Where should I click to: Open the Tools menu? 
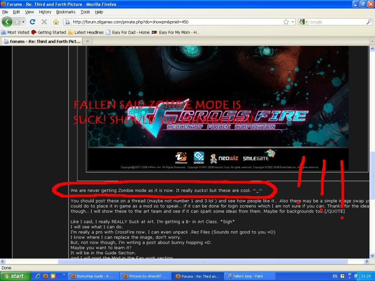pyautogui.click(x=85, y=12)
